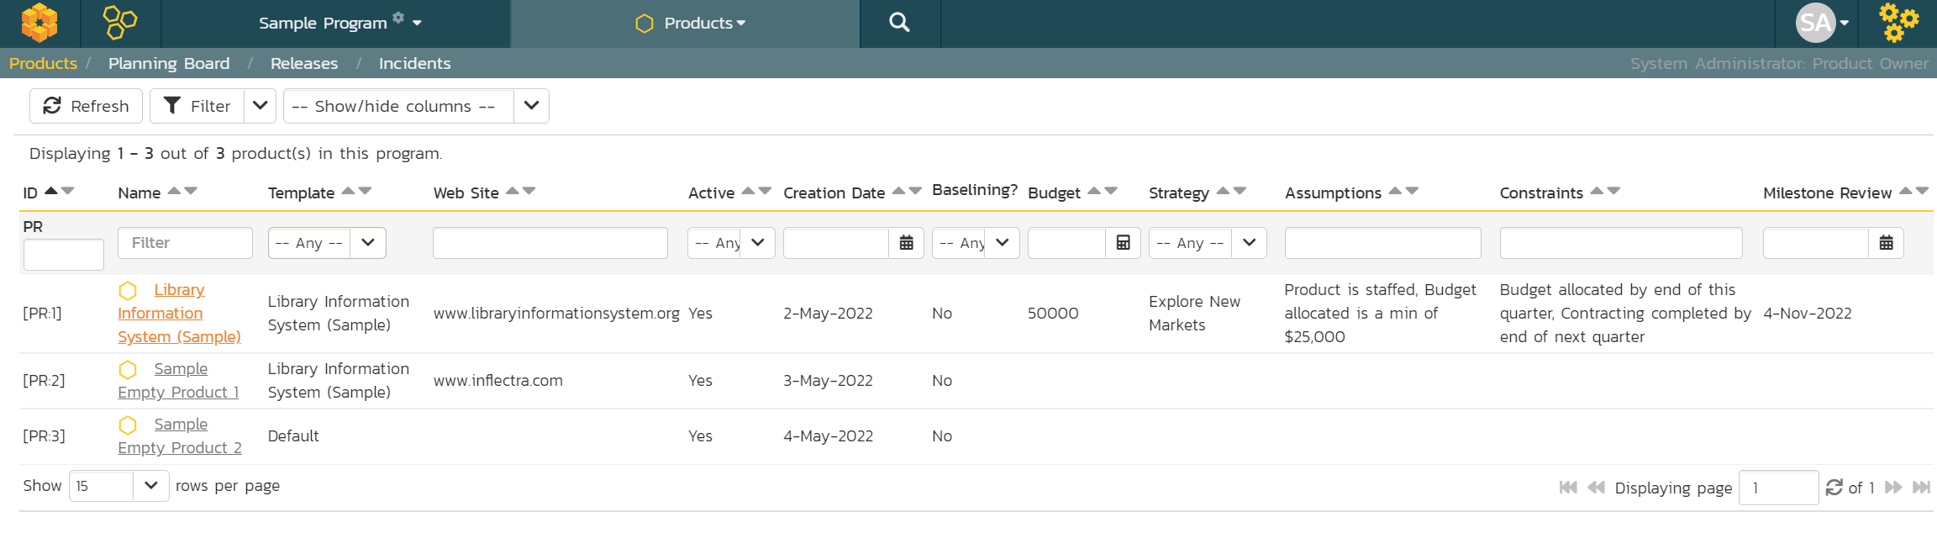Sort ID column ascending
Screen dimensions: 1937x533
click(x=51, y=191)
